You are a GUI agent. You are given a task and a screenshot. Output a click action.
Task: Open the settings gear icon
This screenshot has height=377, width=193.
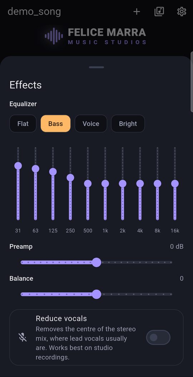click(182, 11)
